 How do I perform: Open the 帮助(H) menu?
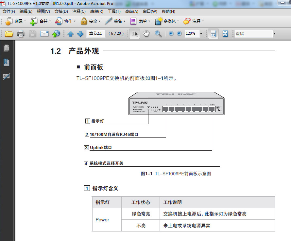168,11
